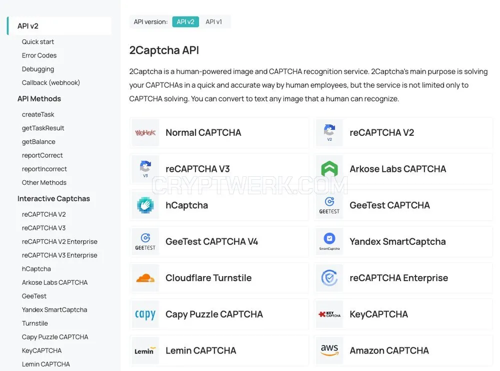This screenshot has width=500, height=371.
Task: Click the aws Amazon logo icon
Action: pos(329,350)
